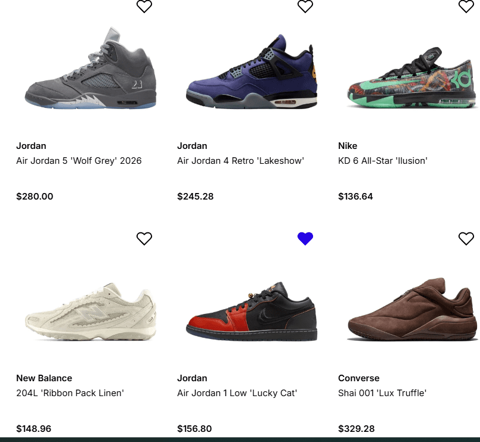
Task: Add Air Jordan 4 'Lakeshow' to wishlist
Action: click(x=305, y=7)
